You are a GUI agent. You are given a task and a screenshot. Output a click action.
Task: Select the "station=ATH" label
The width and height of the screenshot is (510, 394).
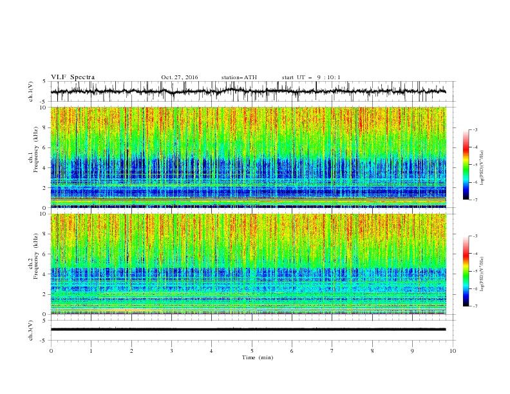pyautogui.click(x=239, y=77)
